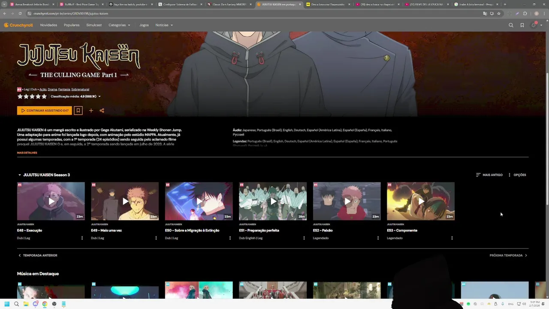Expand the JUJUTSU KAISEN Season 3 selector

[44, 175]
